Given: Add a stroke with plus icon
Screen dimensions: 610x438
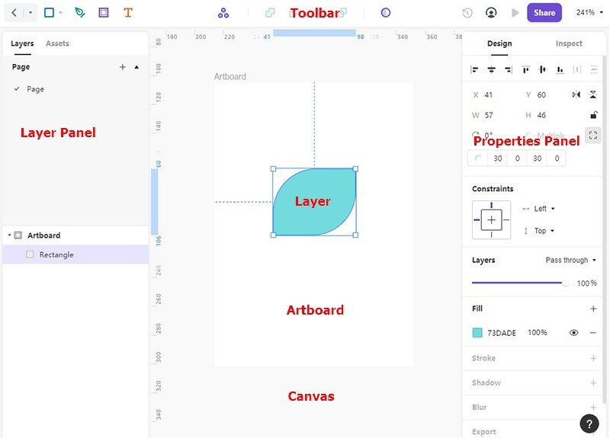Looking at the screenshot, I should point(593,358).
